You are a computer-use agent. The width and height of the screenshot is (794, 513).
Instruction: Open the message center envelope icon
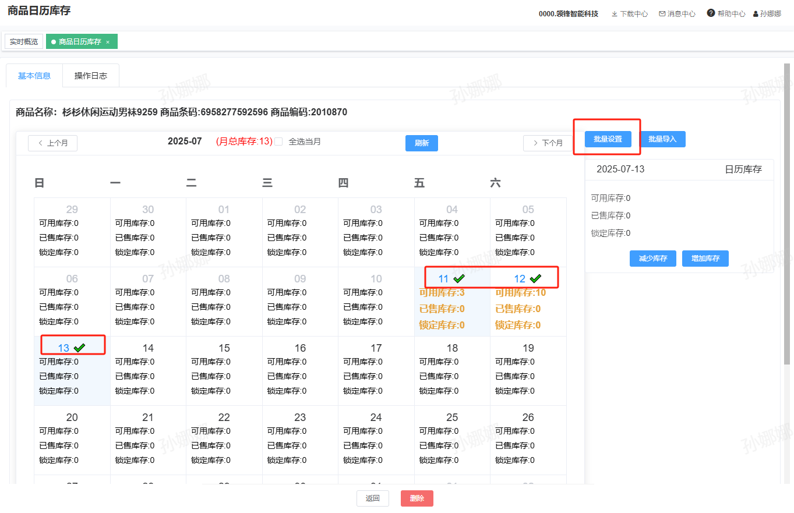point(662,14)
